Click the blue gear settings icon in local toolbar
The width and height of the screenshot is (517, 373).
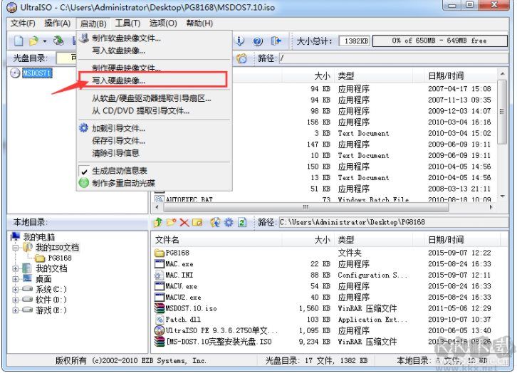pos(229,223)
